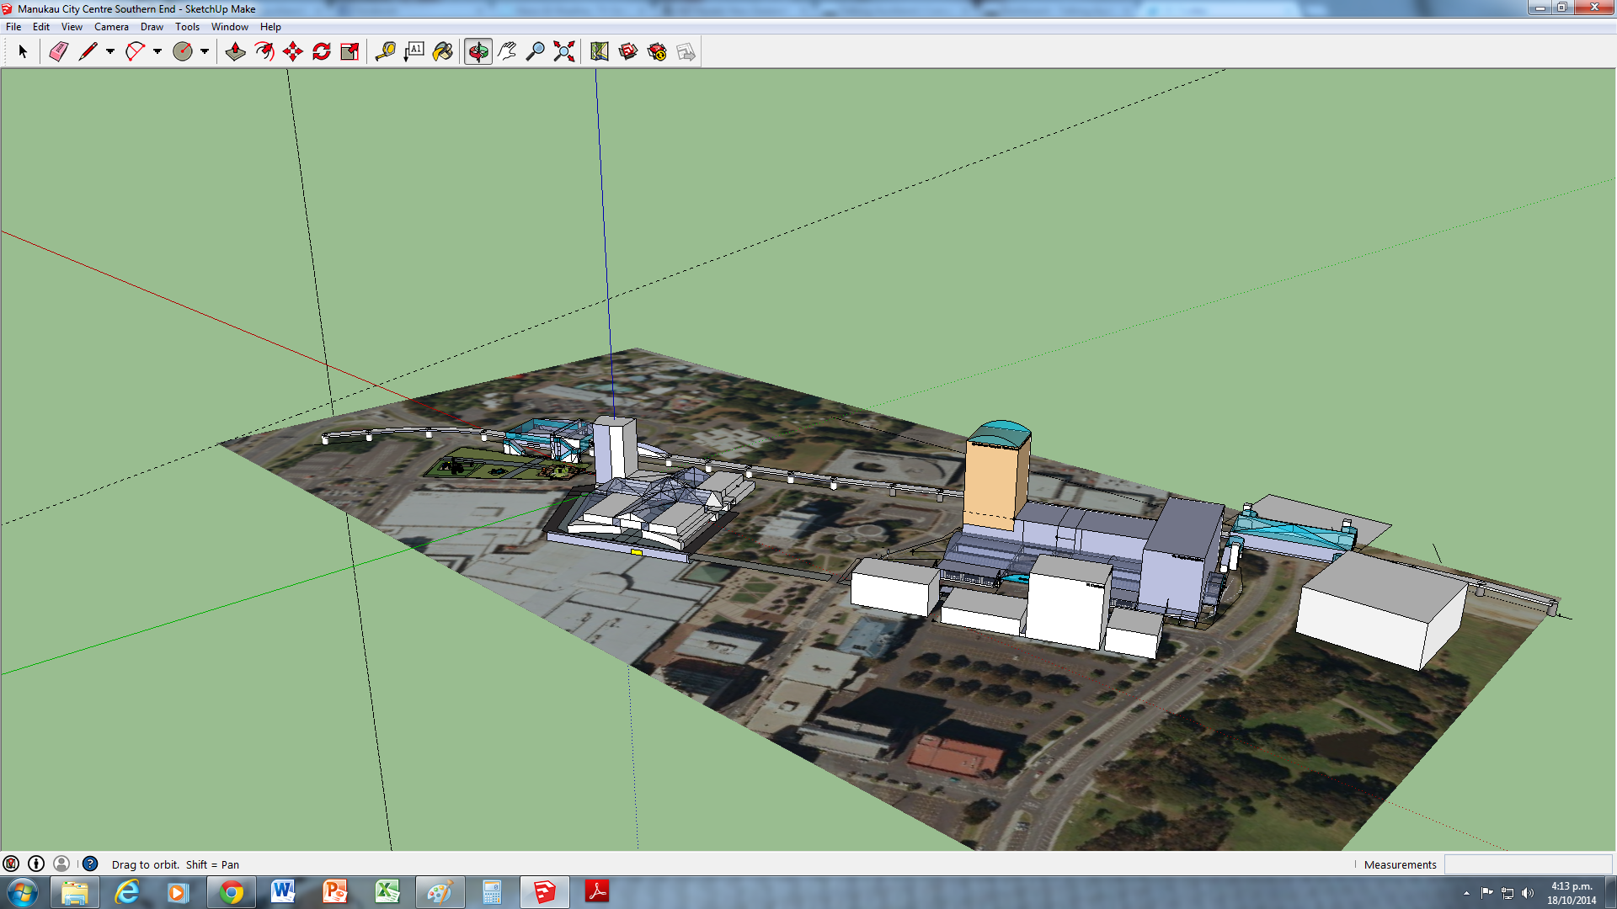Open the Camera menu
The width and height of the screenshot is (1617, 909).
pos(111,27)
